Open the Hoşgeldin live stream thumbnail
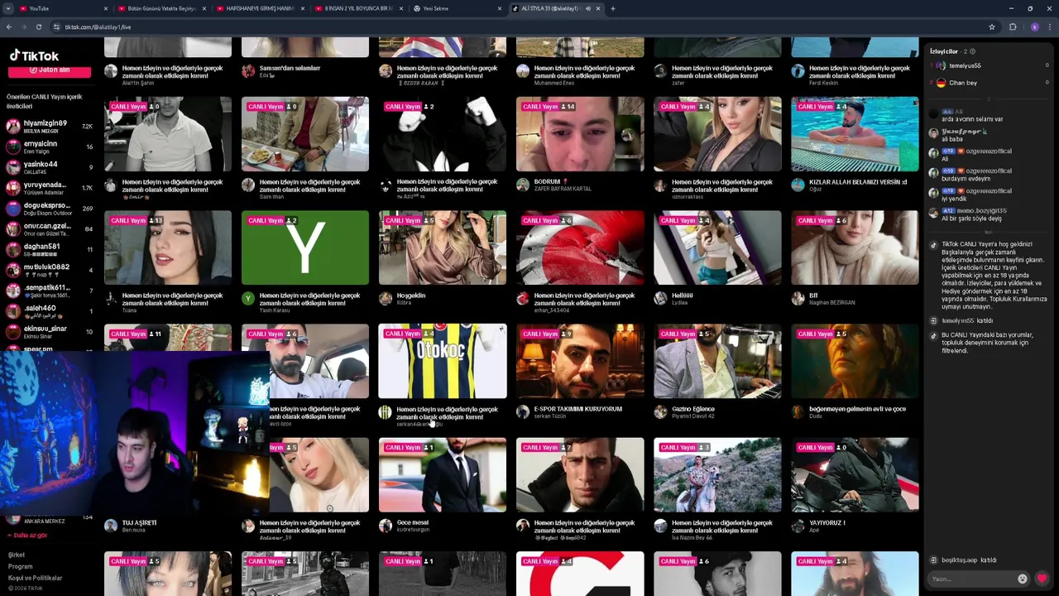1059x596 pixels. [x=443, y=248]
